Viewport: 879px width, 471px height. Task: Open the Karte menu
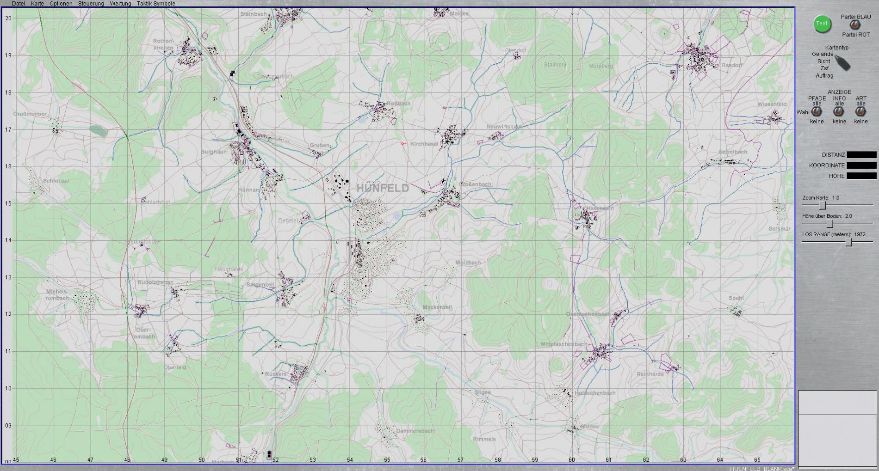click(37, 4)
